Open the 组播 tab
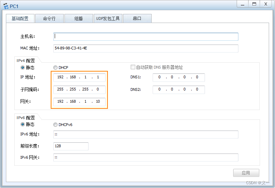The image size is (275, 188). click(x=78, y=18)
